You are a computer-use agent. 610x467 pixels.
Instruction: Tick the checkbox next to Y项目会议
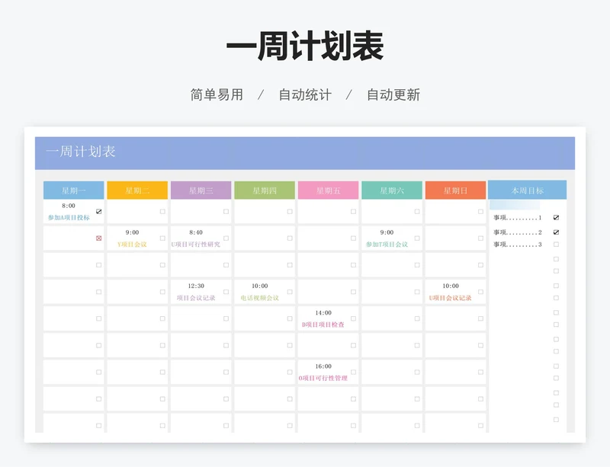pos(162,238)
